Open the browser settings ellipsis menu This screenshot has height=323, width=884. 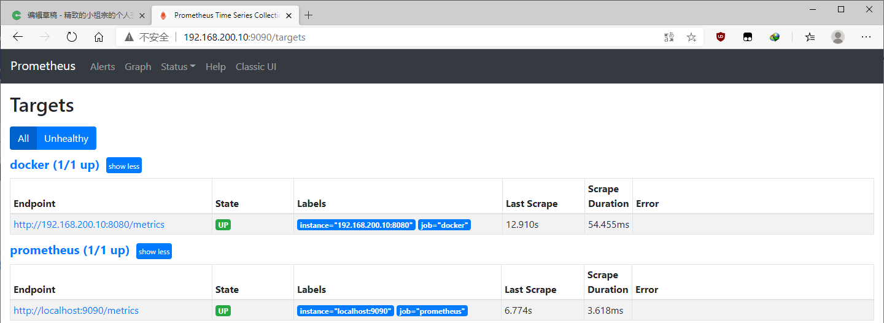[866, 37]
